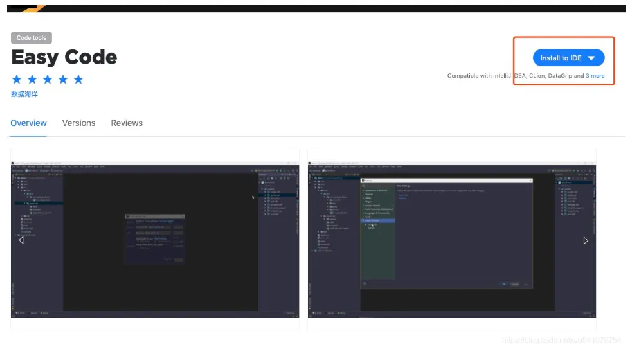Click the fifth rating star
The image size is (632, 347).
click(x=78, y=79)
